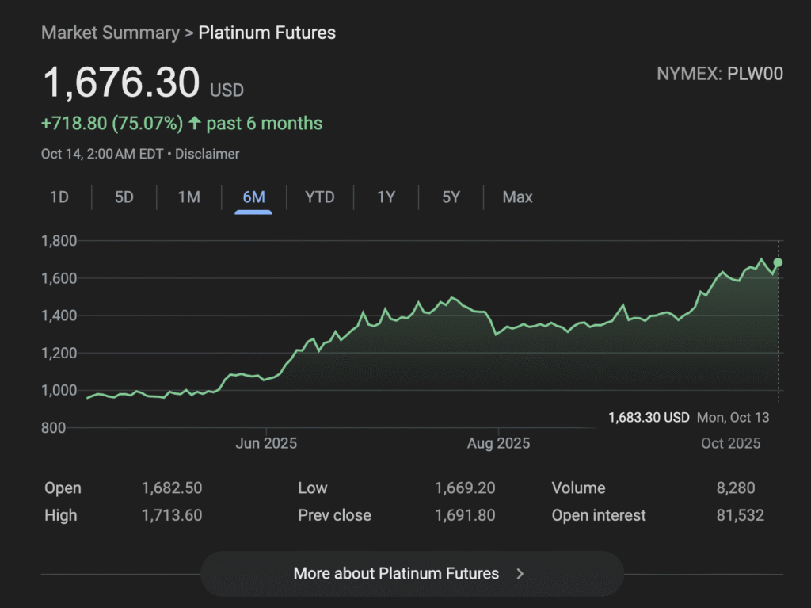
Task: Select the Max time range tab
Action: point(517,197)
